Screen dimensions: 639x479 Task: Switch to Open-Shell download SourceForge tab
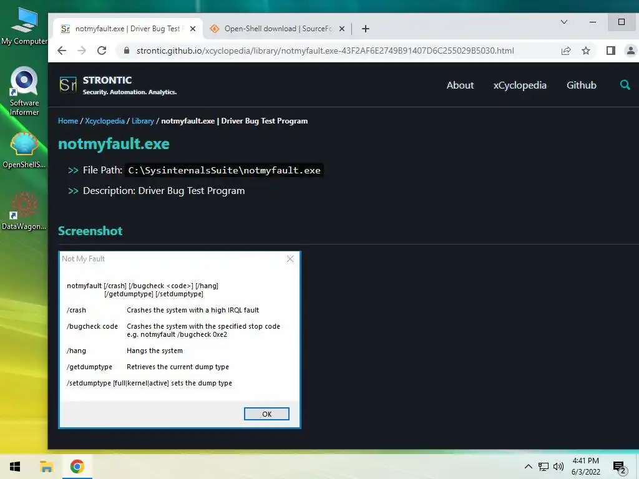277,29
